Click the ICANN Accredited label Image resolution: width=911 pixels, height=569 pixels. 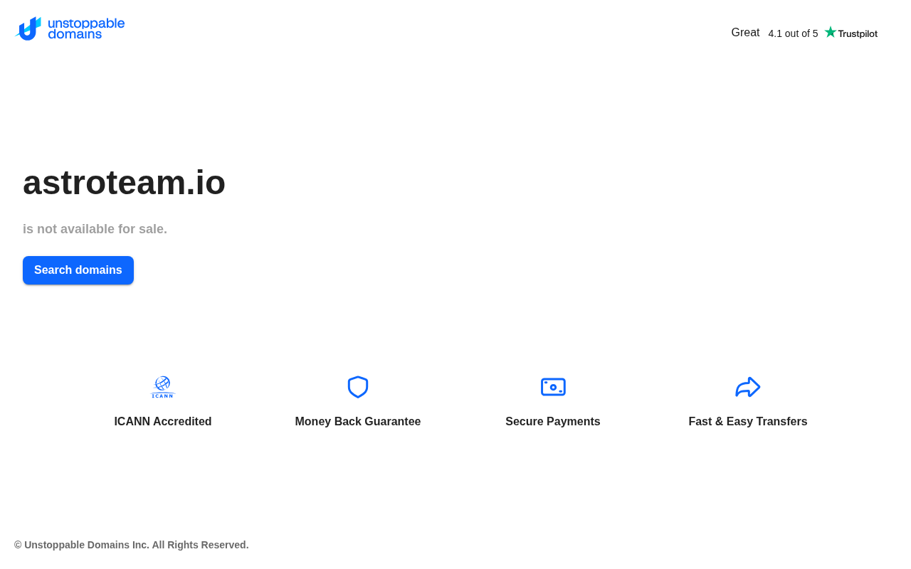click(x=163, y=422)
